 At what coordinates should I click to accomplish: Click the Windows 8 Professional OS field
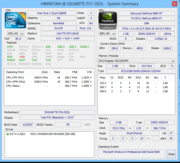[x=131, y=154]
